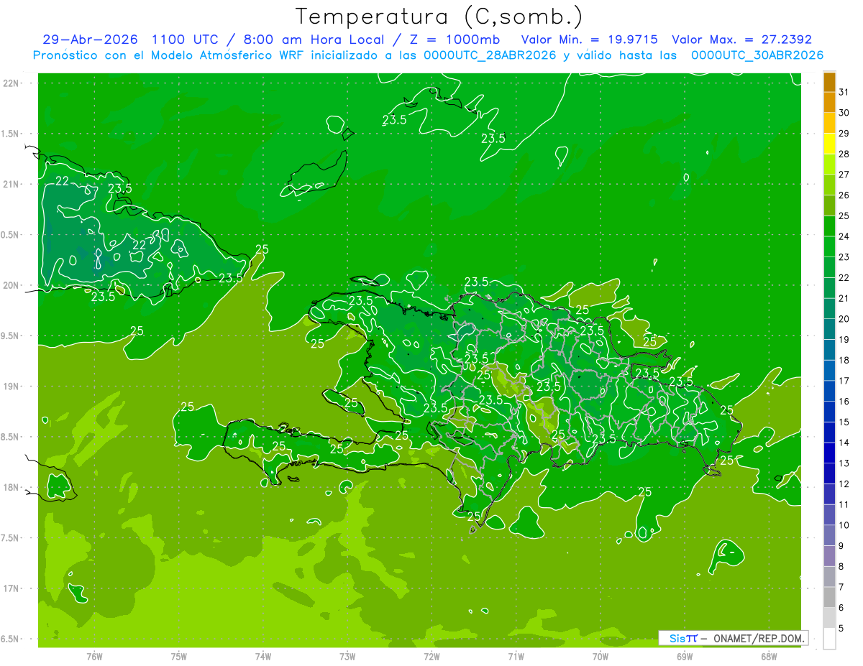This screenshot has width=863, height=666.
Task: Click the Valor Max. = 27.2392 text
Action: (x=741, y=40)
